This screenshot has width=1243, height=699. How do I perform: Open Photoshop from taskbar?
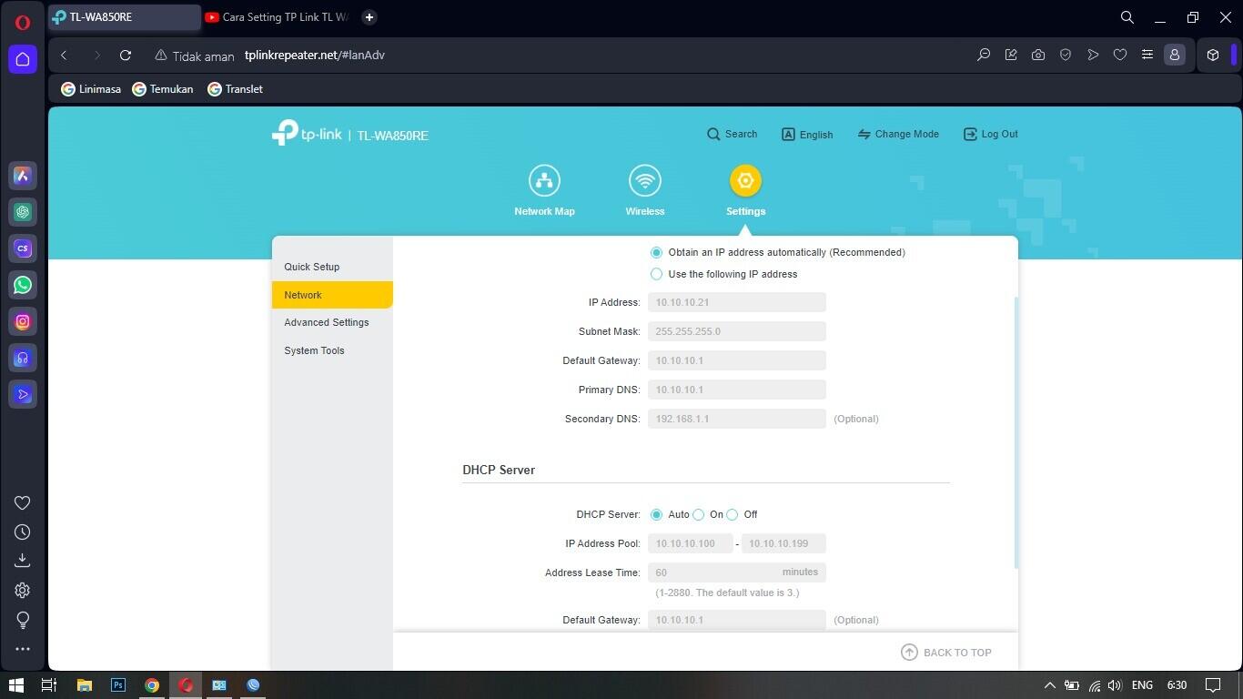117,685
